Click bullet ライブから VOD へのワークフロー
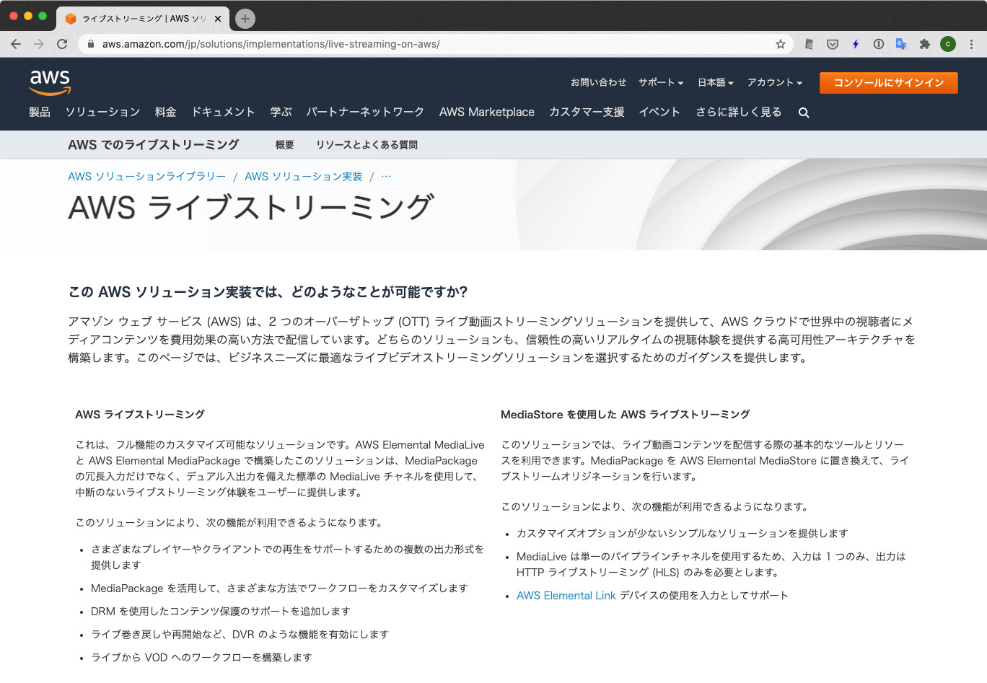987x683 pixels. pyautogui.click(x=201, y=658)
